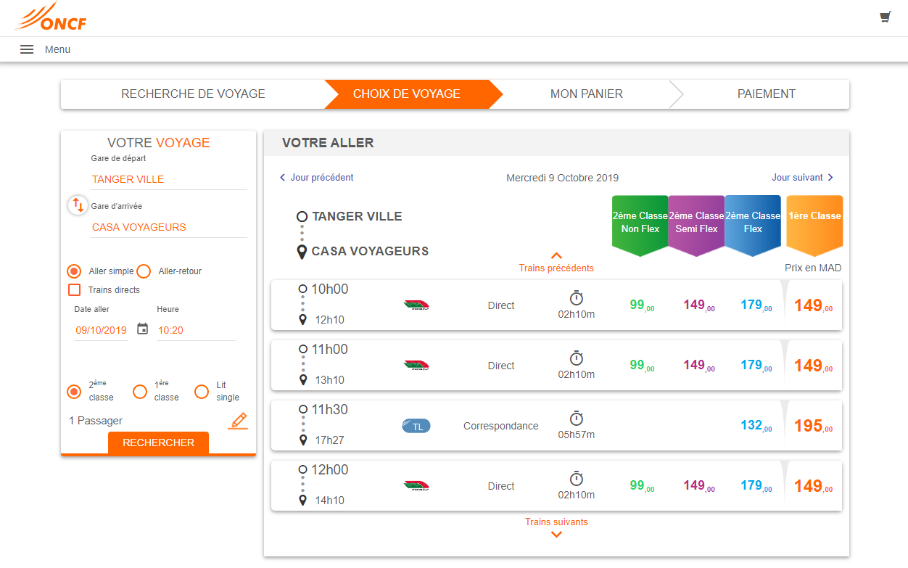Open the PAIEMENT step

tap(767, 94)
